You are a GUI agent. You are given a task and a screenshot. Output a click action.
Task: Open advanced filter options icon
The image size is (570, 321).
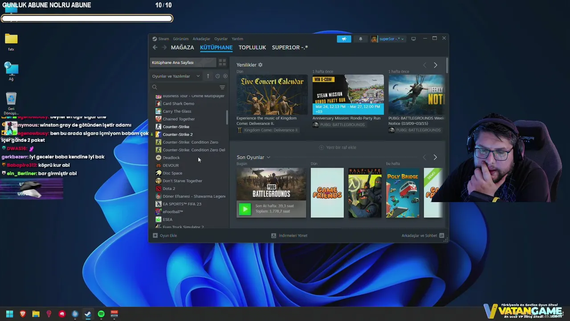(x=222, y=87)
